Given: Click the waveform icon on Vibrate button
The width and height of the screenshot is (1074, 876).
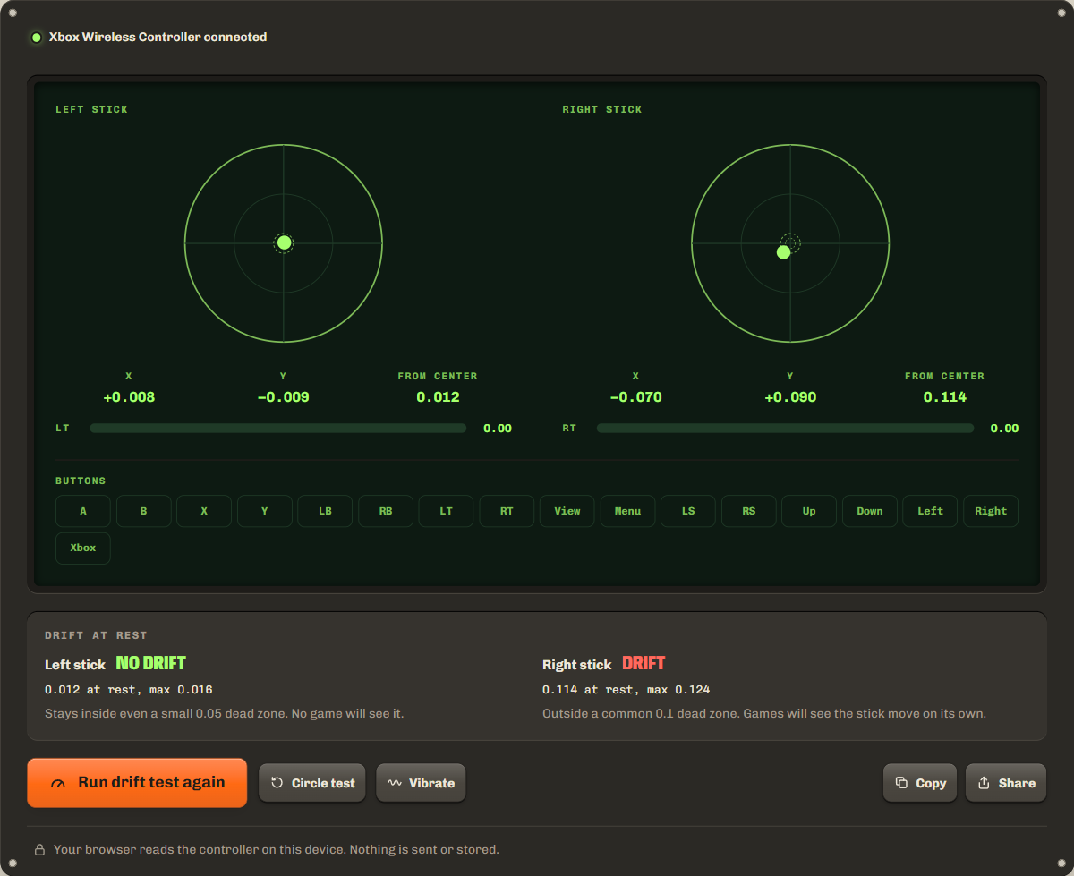Looking at the screenshot, I should point(395,783).
